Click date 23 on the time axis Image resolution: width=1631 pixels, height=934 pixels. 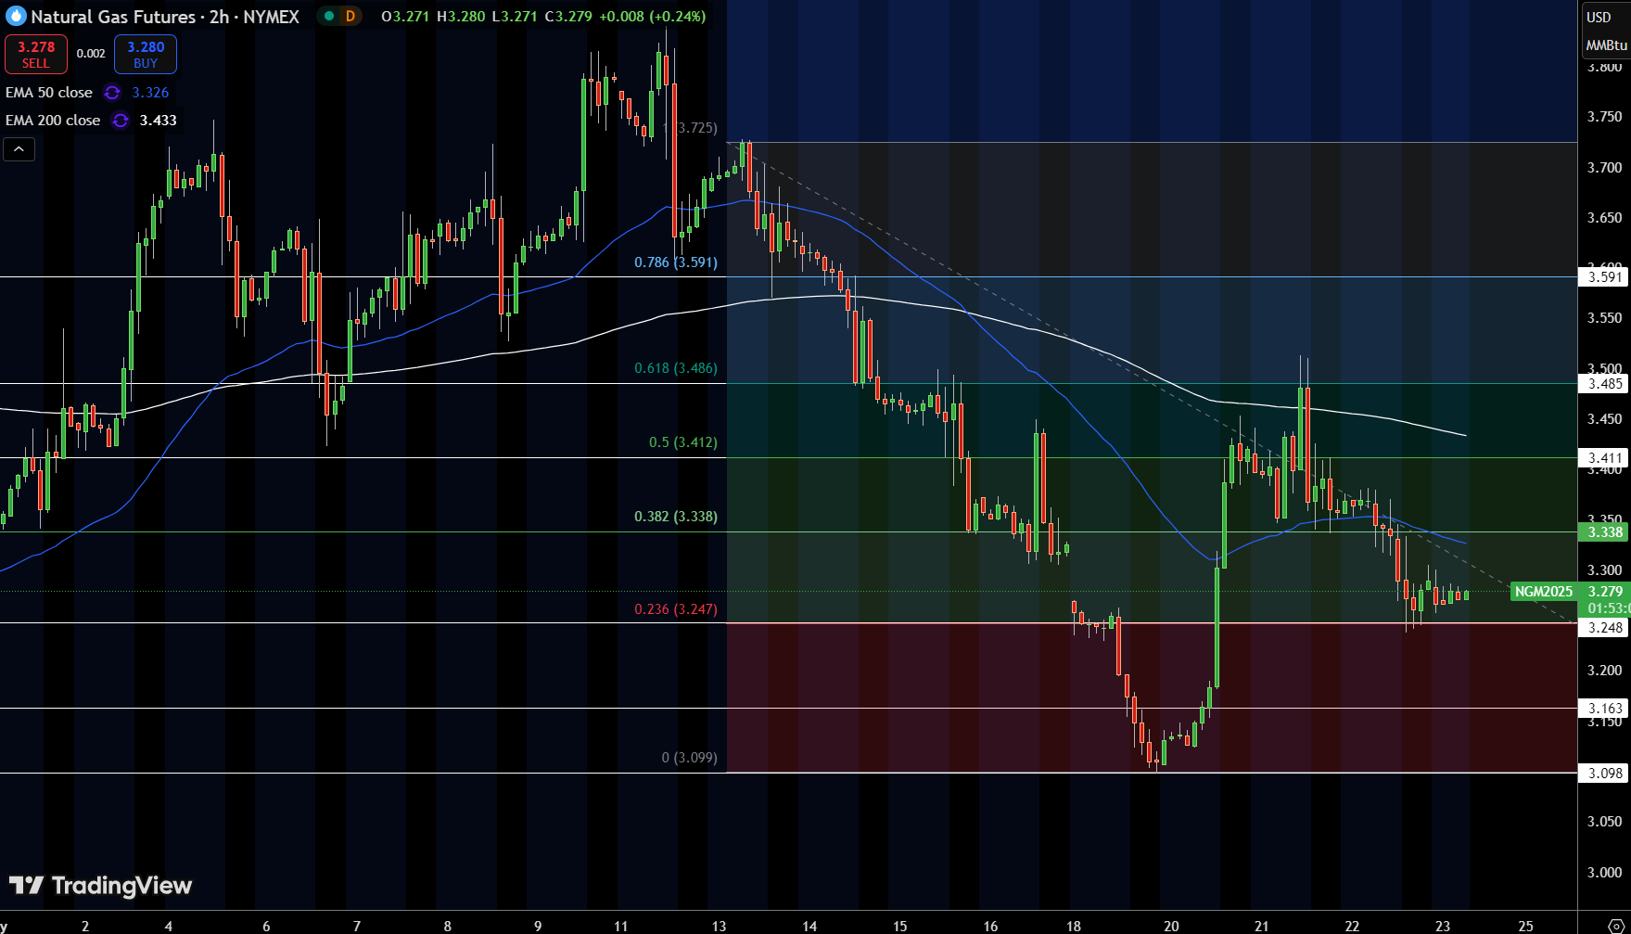(x=1443, y=926)
